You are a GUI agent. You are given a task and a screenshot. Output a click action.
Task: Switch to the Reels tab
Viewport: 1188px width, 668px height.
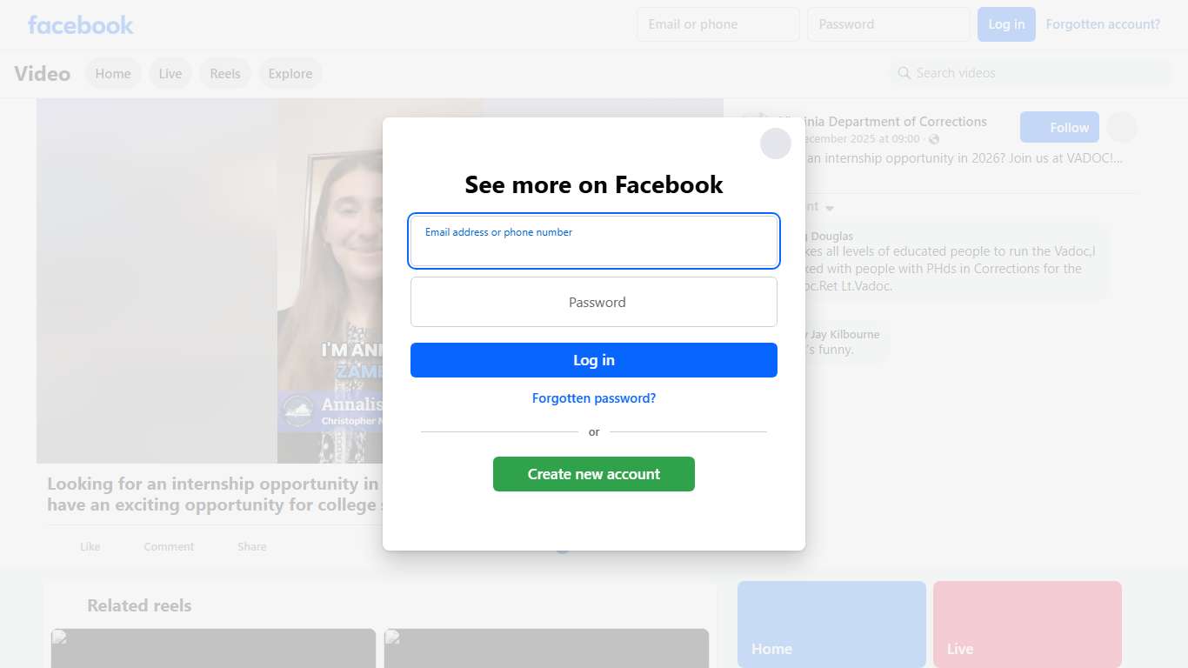click(224, 74)
